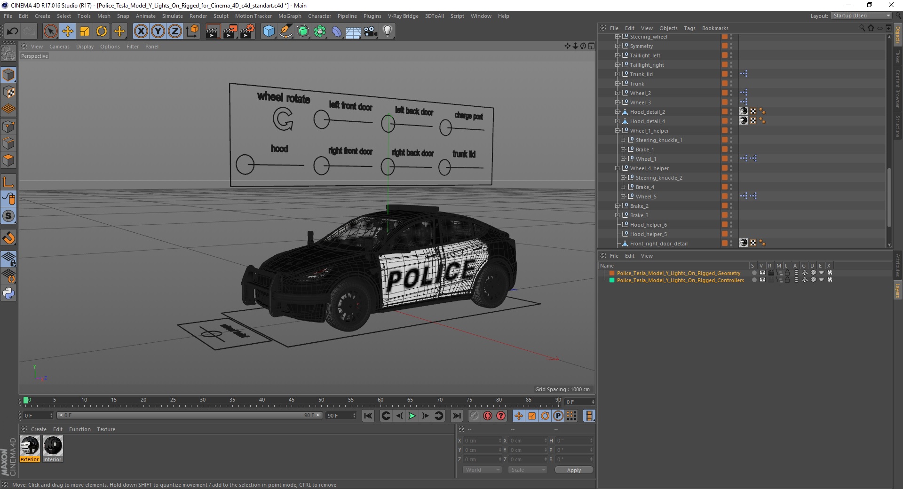Click green color swatch of Controllers layer
903x489 pixels.
click(x=612, y=280)
